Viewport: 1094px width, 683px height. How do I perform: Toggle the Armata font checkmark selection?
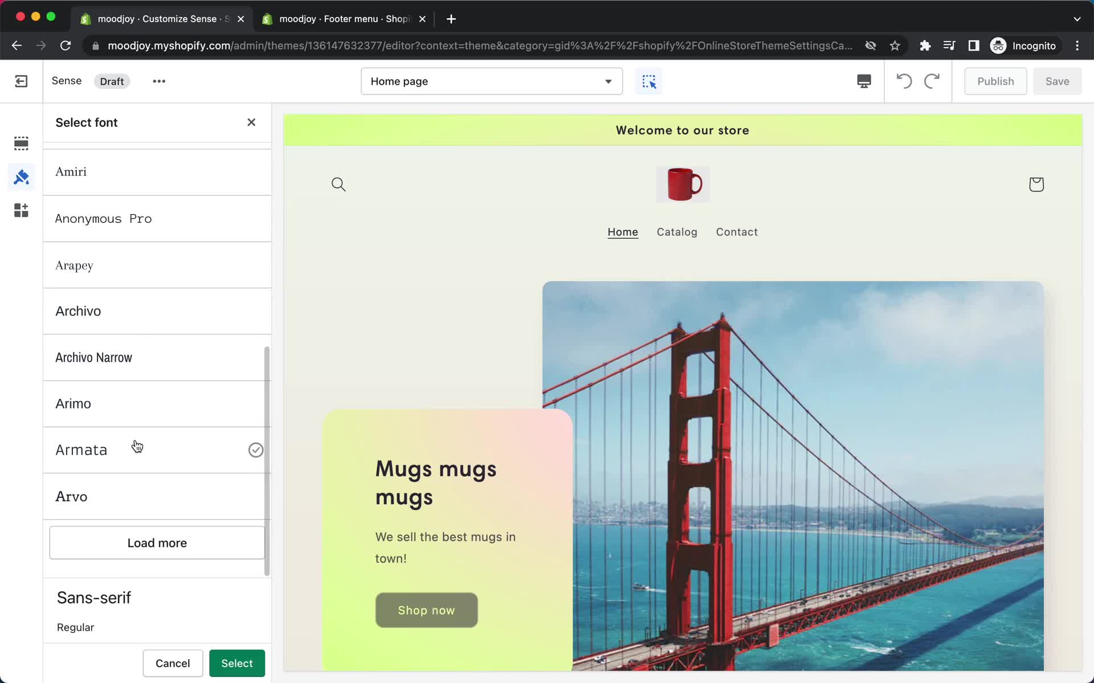(x=255, y=449)
